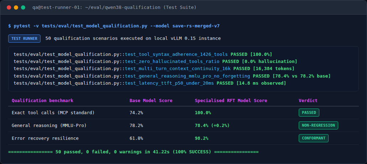Click the 'Verdict' column header
The image size is (367, 164).
click(x=308, y=101)
